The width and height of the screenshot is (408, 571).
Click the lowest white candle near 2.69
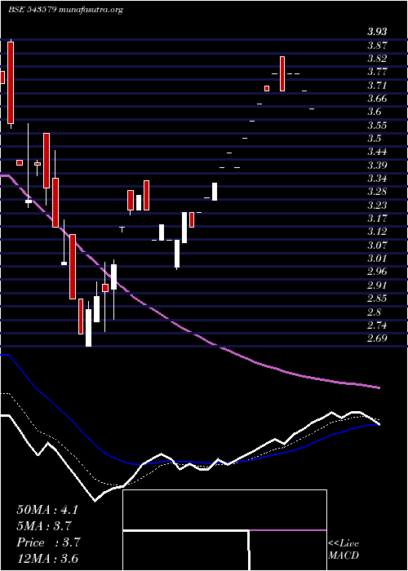point(88,328)
